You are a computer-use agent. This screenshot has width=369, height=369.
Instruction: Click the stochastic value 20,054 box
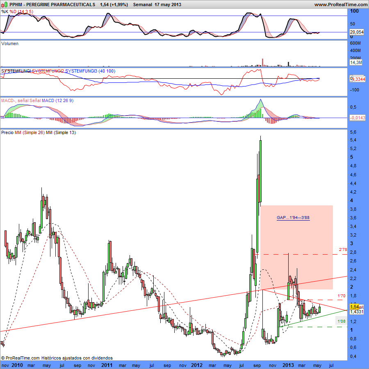point(357,32)
